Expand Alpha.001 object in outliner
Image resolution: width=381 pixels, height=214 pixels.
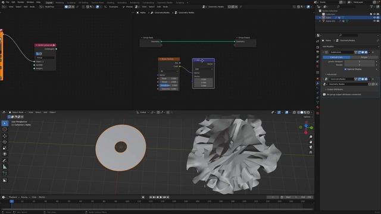pyautogui.click(x=320, y=21)
